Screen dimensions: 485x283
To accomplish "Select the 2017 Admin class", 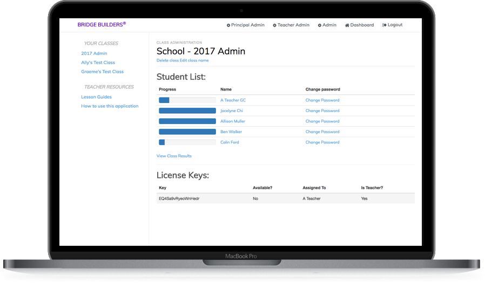I will (x=94, y=53).
